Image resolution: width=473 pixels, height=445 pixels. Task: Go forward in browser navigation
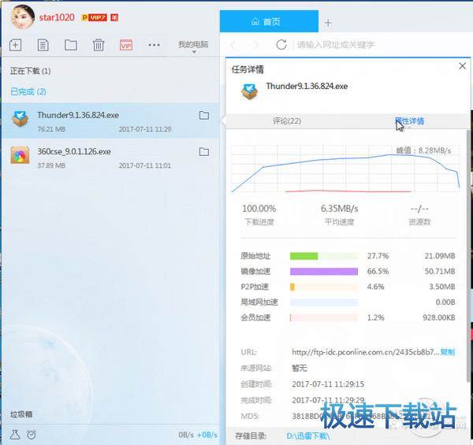click(255, 45)
